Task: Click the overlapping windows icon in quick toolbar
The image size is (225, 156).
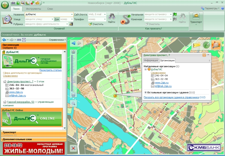Action: coord(28,3)
